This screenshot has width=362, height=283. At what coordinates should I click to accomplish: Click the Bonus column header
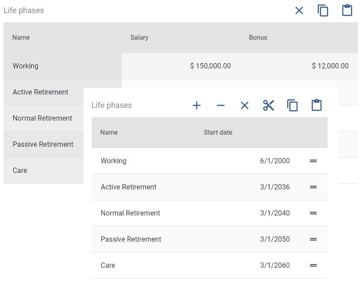(x=258, y=37)
